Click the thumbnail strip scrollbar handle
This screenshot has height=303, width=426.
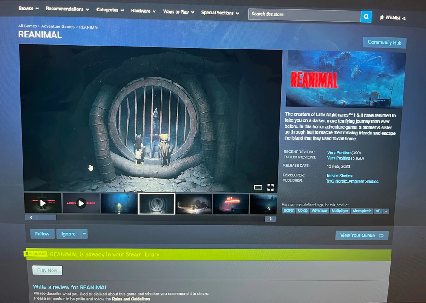pos(46,217)
